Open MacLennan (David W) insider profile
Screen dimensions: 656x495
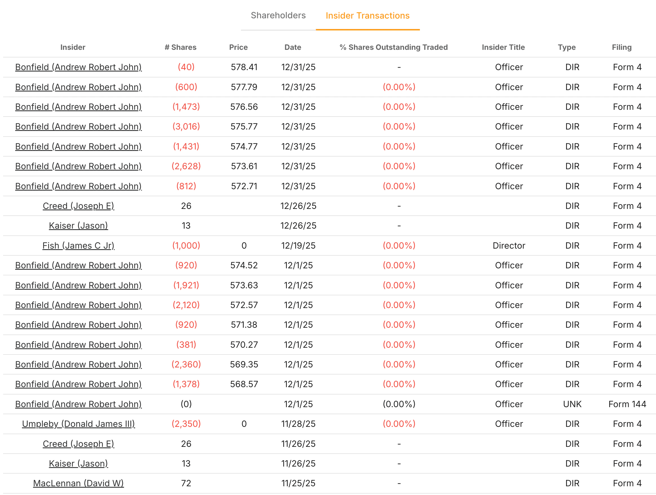coord(78,483)
